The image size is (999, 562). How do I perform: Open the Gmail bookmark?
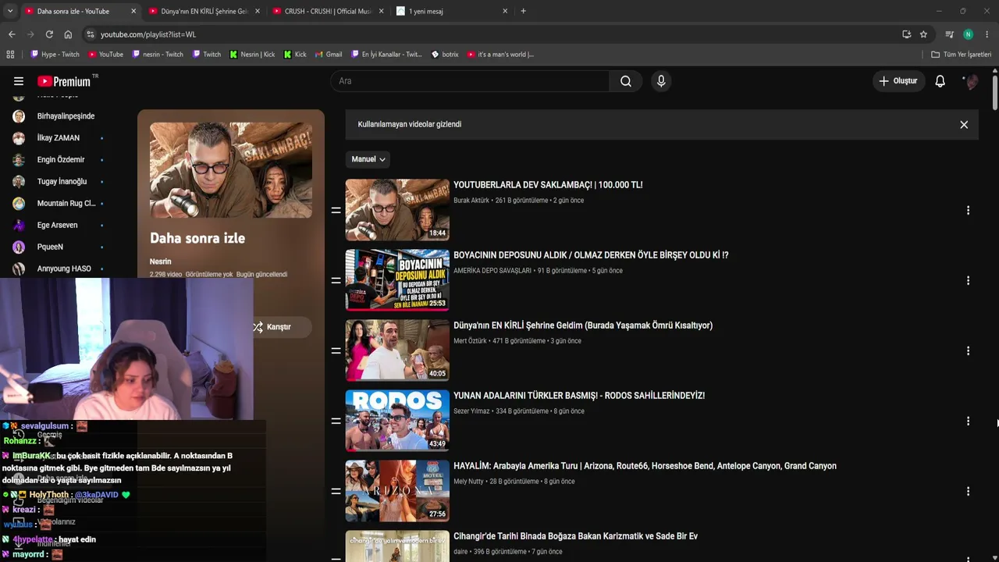point(329,55)
